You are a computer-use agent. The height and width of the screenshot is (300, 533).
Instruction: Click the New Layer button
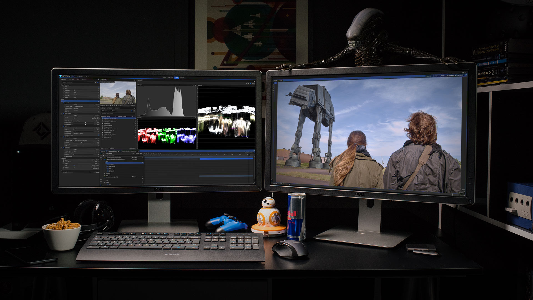[139, 153]
